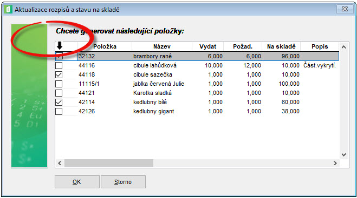
Task: Click the vertical scrollbar down arrow
Action: point(344,155)
